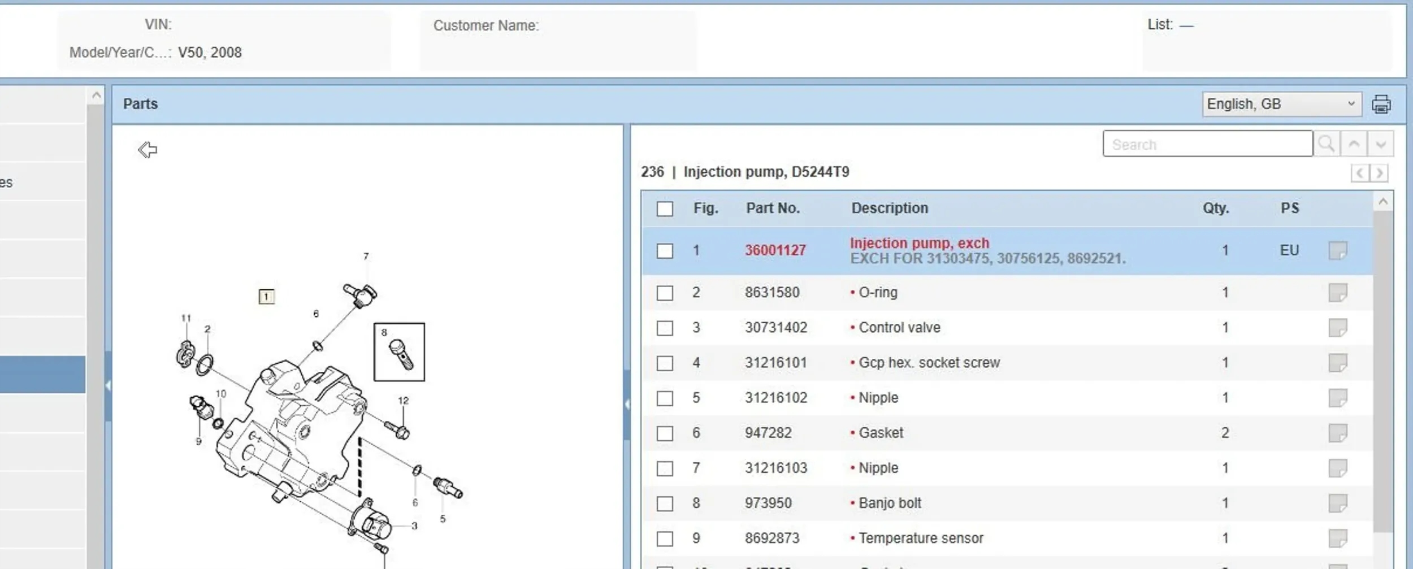The image size is (1413, 569).
Task: Click the back arrow above the diagram
Action: point(148,150)
